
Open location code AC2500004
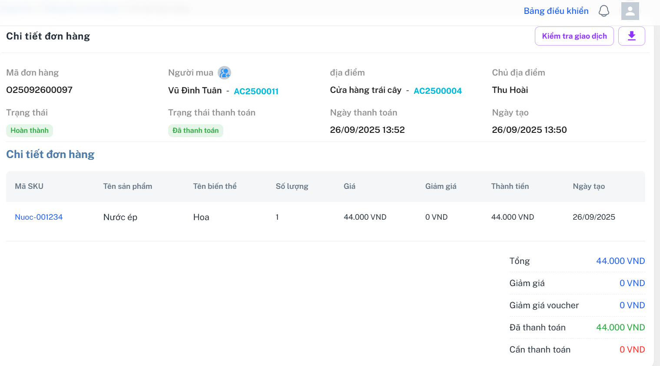438,91
